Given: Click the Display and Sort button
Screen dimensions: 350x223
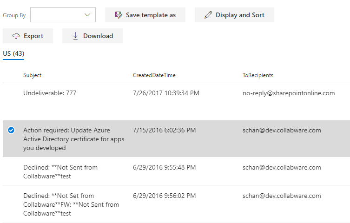Looking at the screenshot, I should pyautogui.click(x=234, y=15).
